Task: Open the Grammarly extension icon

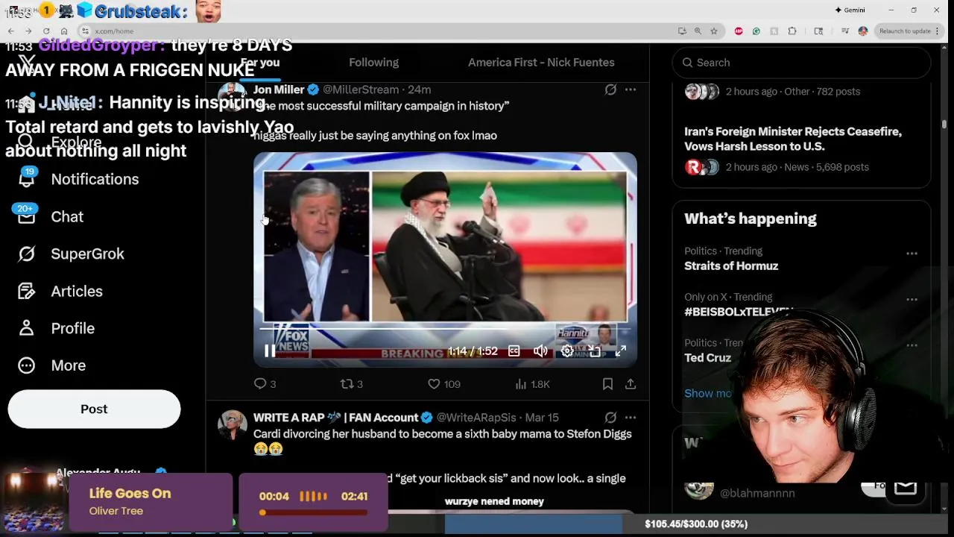Action: tap(756, 31)
